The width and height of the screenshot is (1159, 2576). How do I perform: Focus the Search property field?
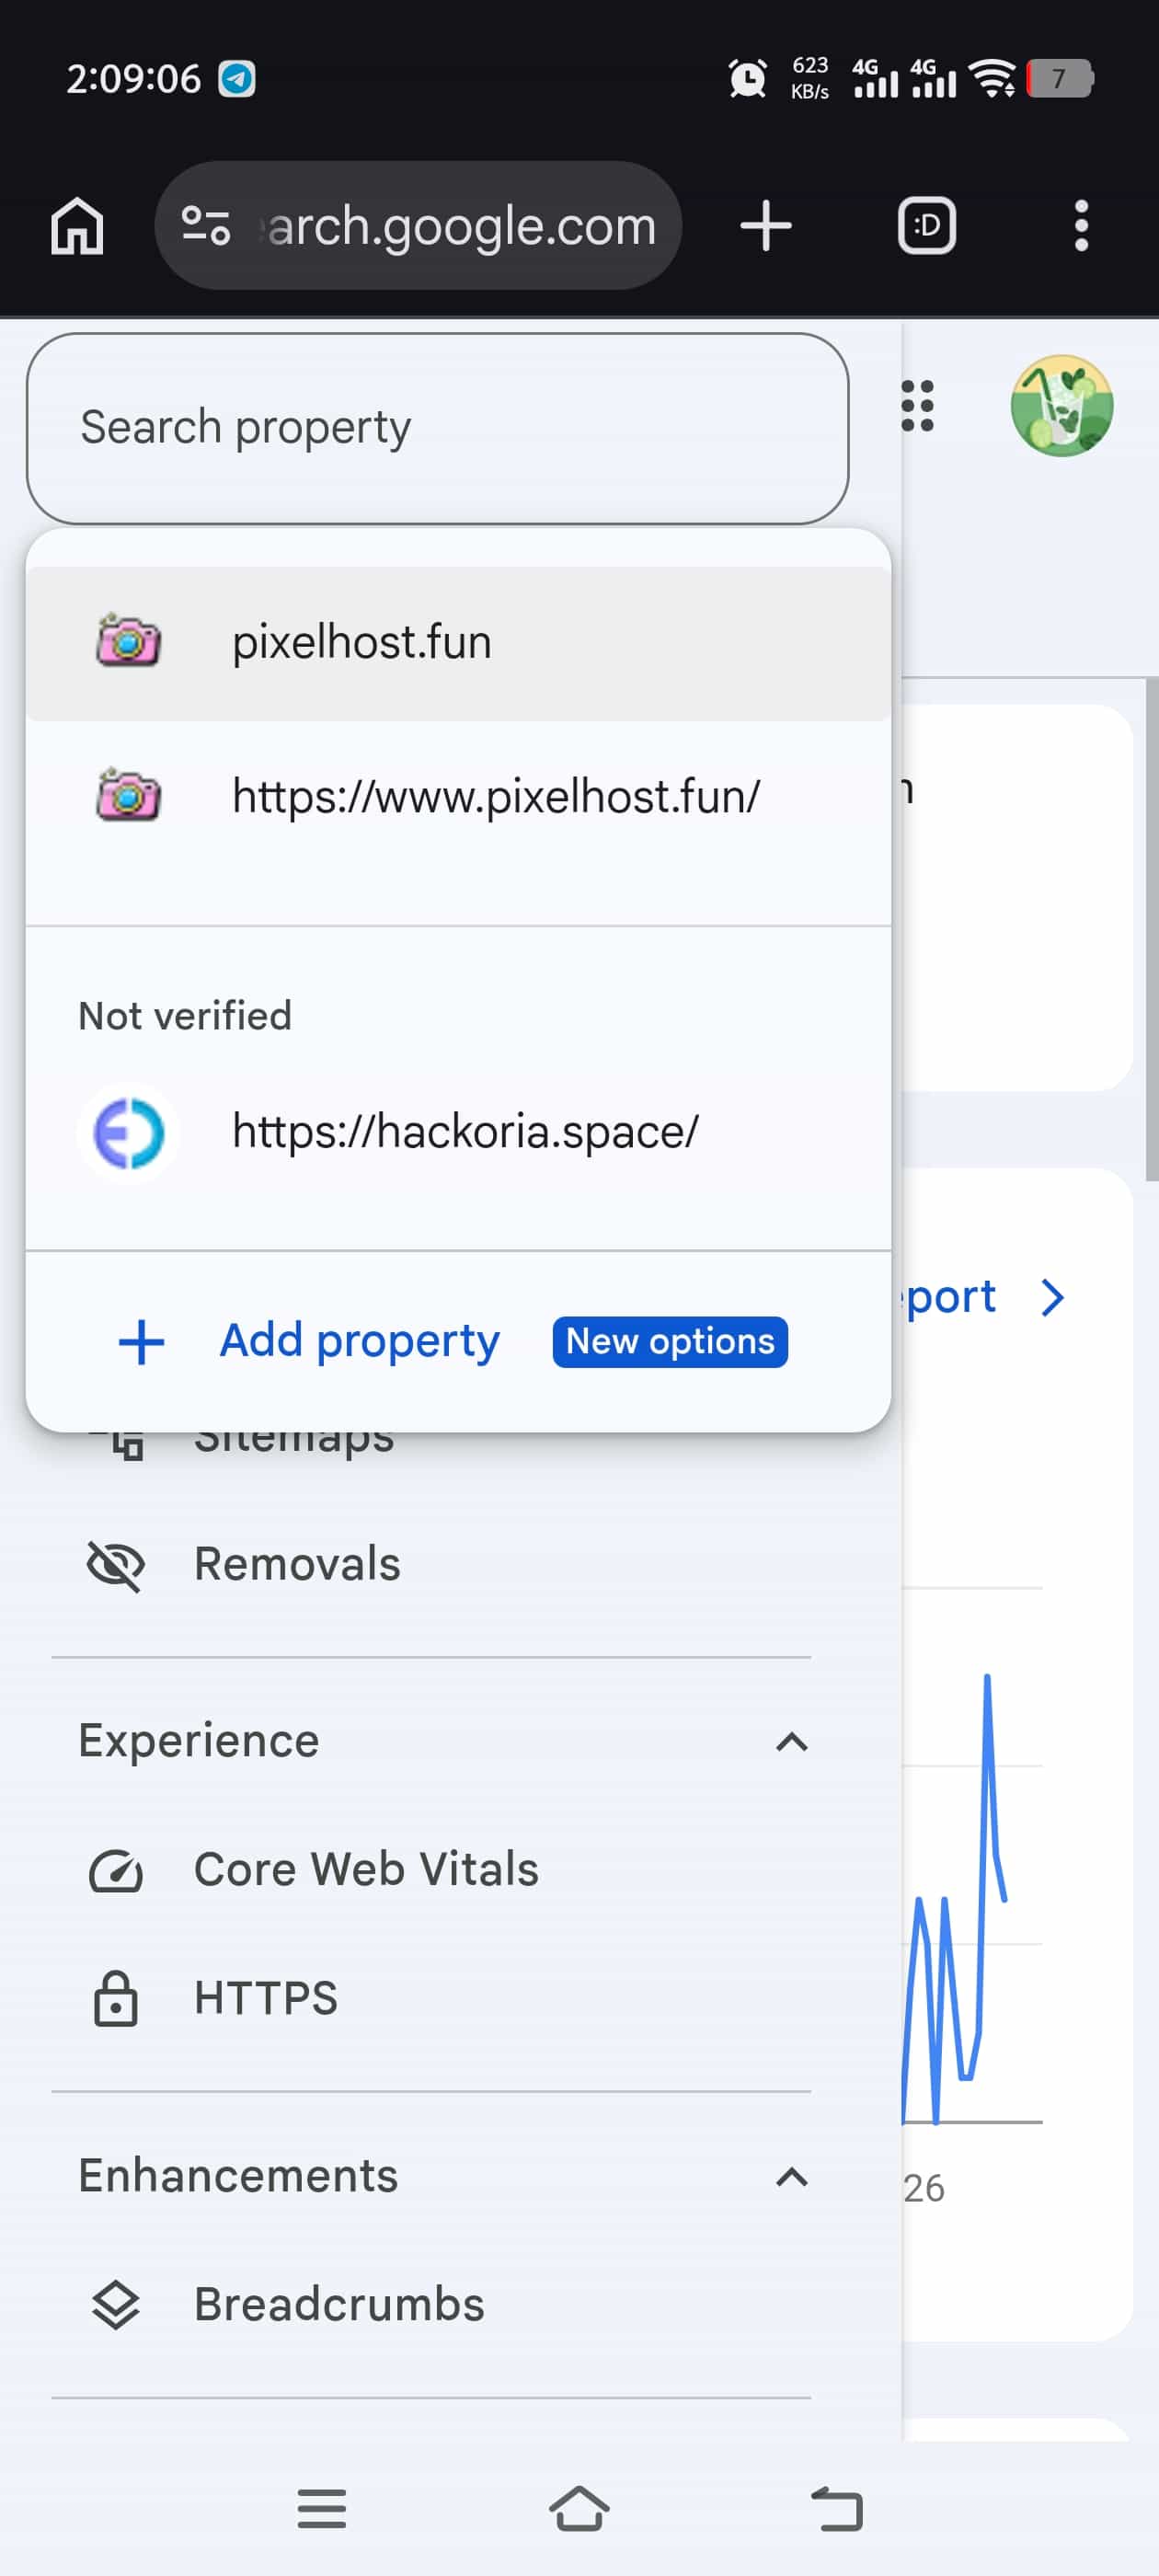[x=438, y=428]
